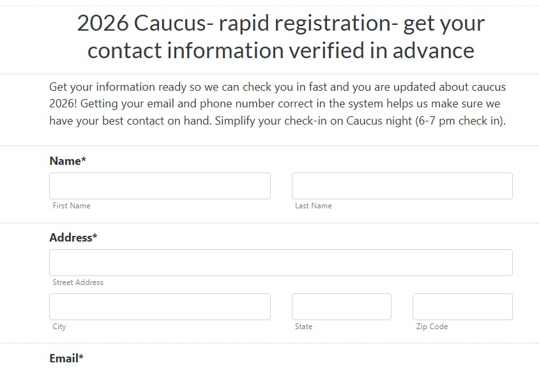Click the 2026 Caucus registration page title
This screenshot has width=539, height=370.
pyautogui.click(x=280, y=36)
